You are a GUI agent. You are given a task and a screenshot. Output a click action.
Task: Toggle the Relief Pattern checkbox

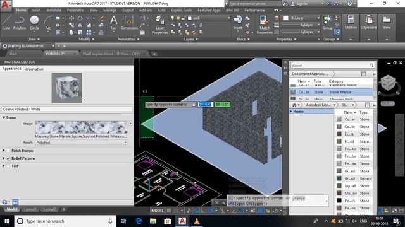click(x=8, y=158)
